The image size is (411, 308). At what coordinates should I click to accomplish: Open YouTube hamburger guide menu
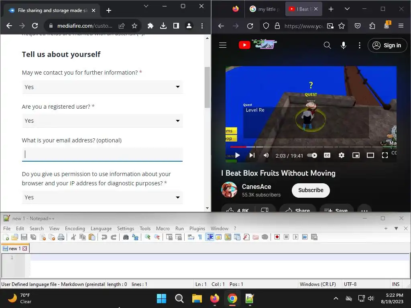coord(223,45)
